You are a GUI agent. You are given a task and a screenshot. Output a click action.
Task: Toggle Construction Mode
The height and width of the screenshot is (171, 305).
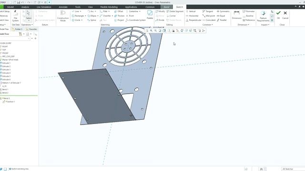click(x=63, y=16)
